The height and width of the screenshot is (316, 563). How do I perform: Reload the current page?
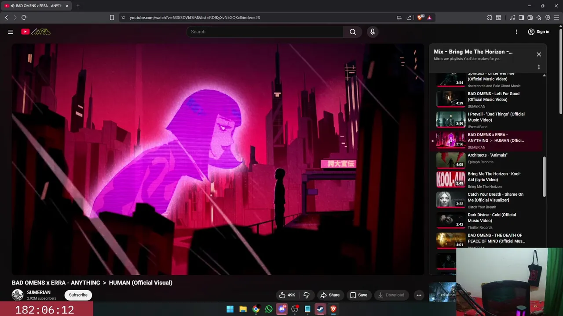tap(24, 18)
